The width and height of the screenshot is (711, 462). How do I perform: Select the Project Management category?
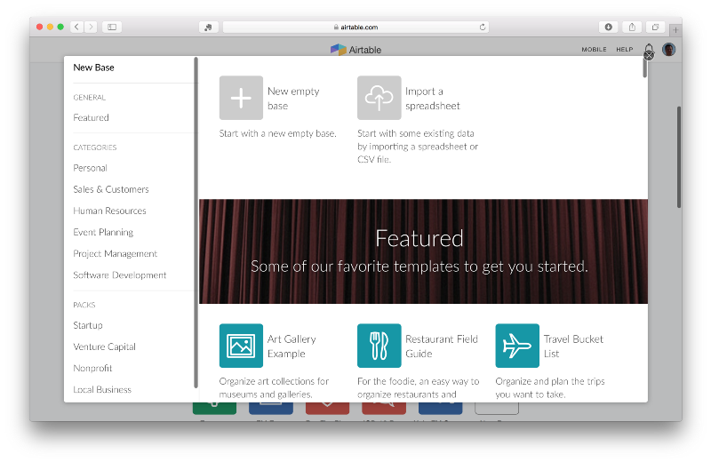(116, 253)
